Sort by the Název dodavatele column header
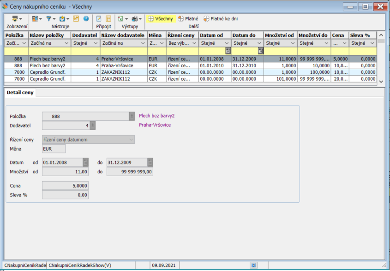390x271 pixels. click(x=123, y=35)
